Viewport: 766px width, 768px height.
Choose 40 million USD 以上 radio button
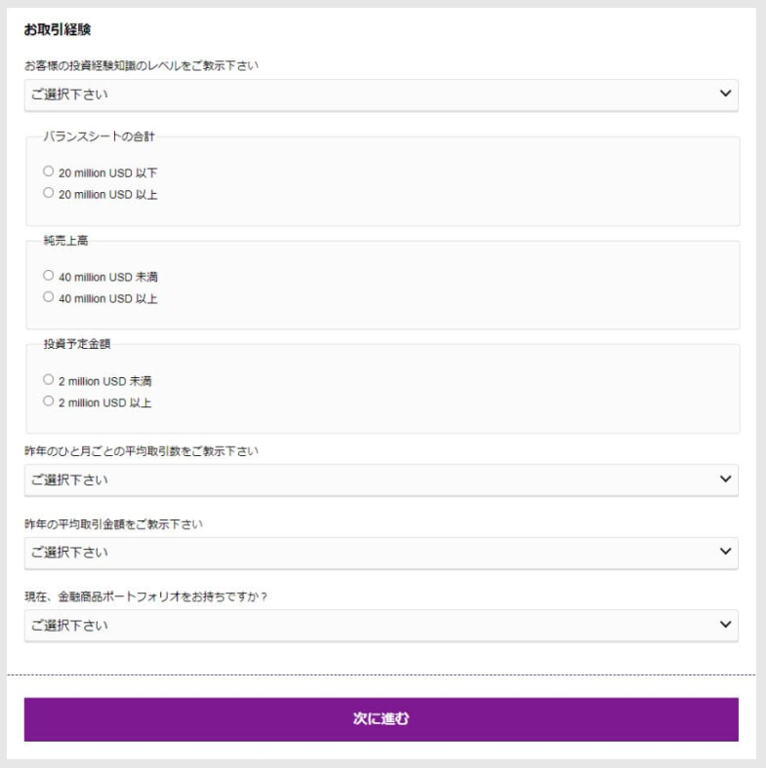(x=48, y=297)
